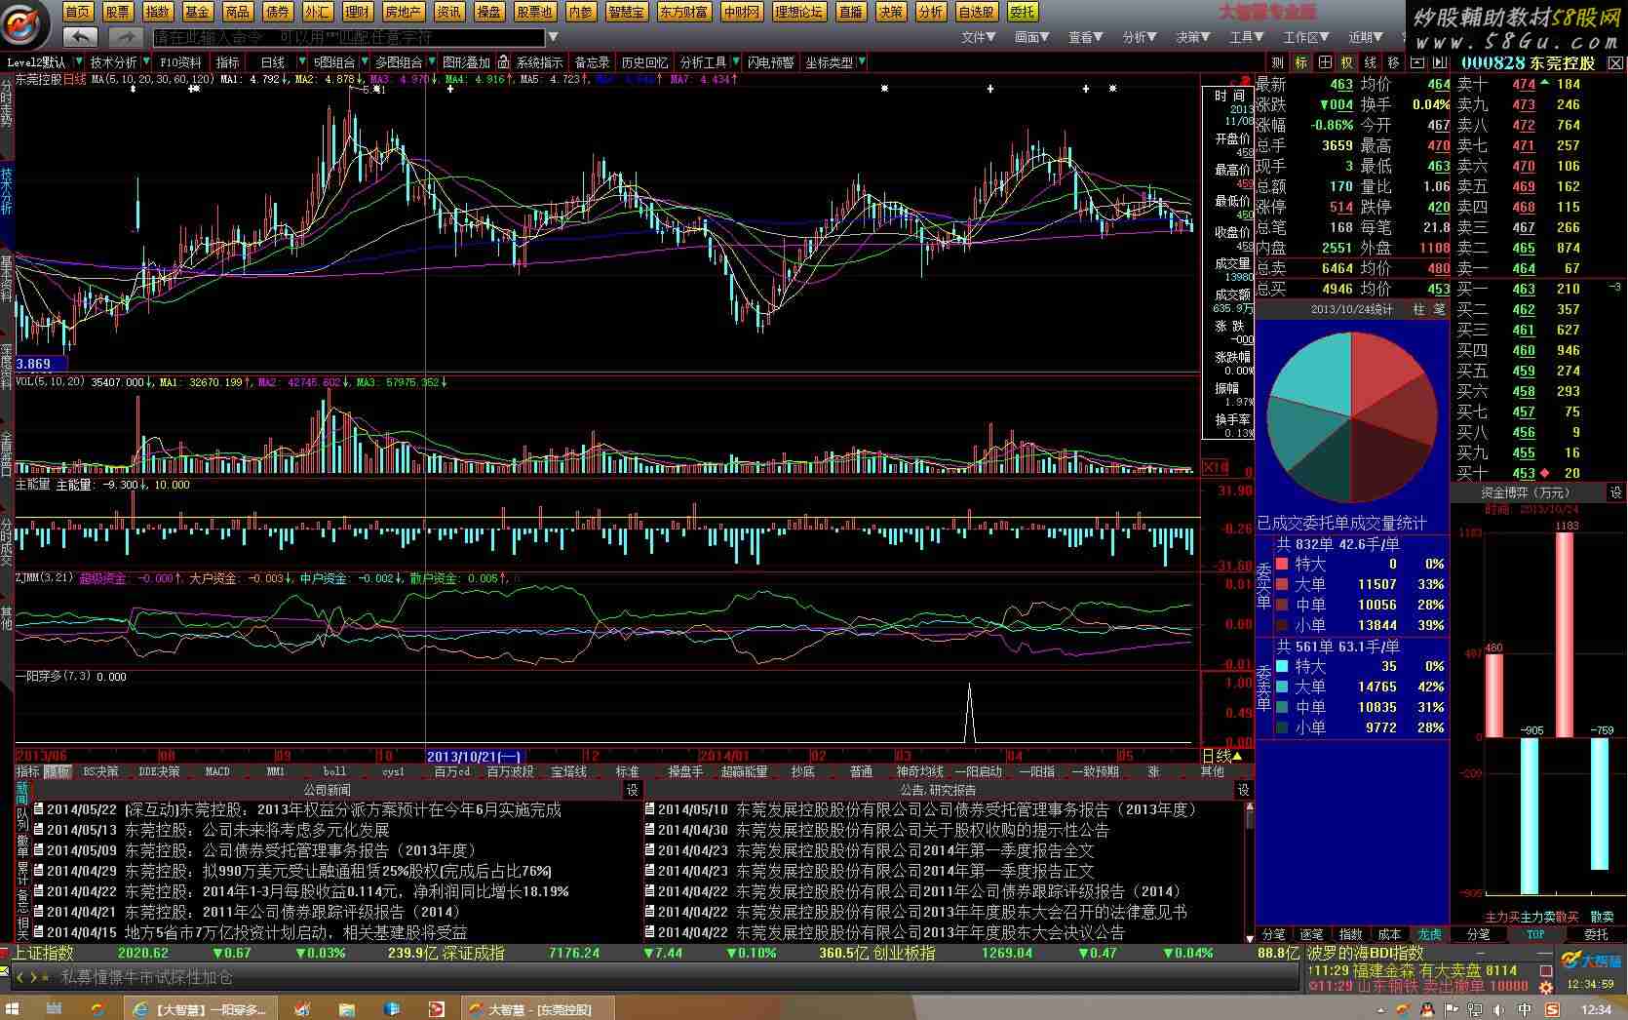Select the 一阳启动 indicator tab
This screenshot has height=1020, width=1628.
978,771
